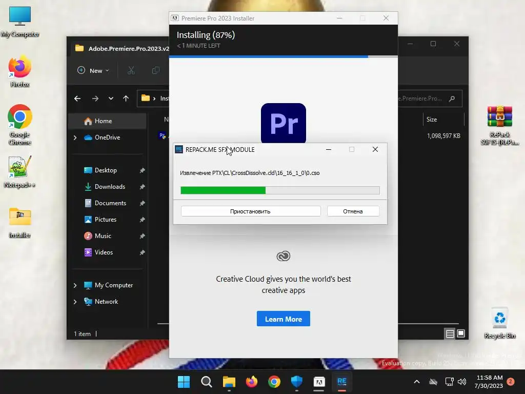Unpin Downloads via its pin icon
525x394 pixels.
(x=142, y=187)
